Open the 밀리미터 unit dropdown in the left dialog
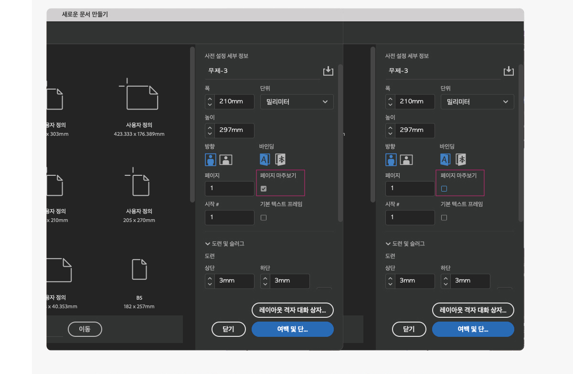Screen dimensions: 573x374 coord(297,102)
